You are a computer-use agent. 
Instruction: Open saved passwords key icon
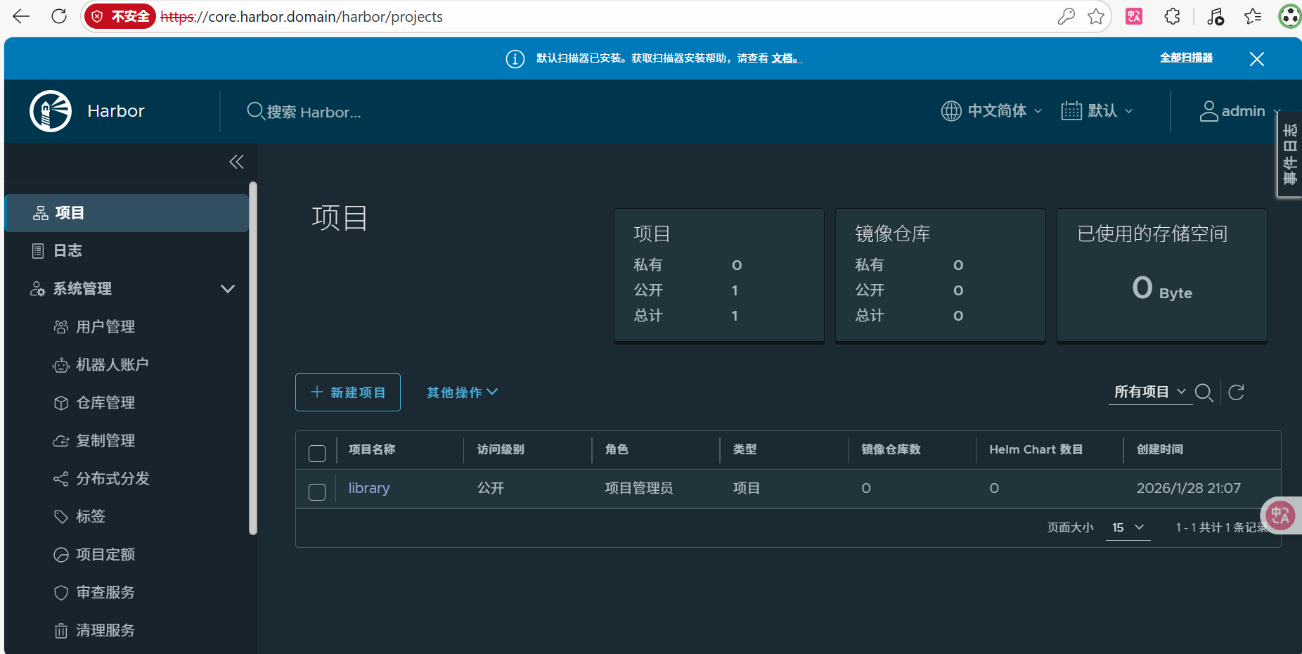1066,16
